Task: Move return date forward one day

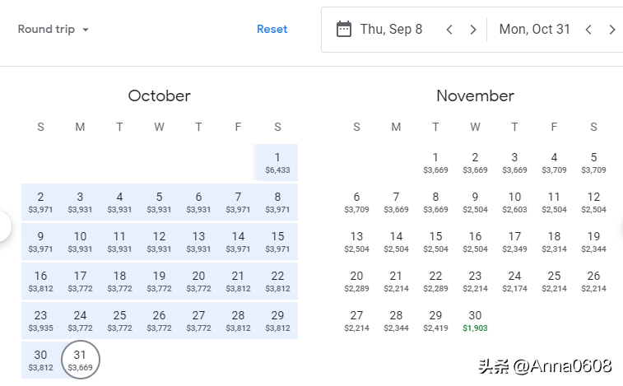Action: 611,30
